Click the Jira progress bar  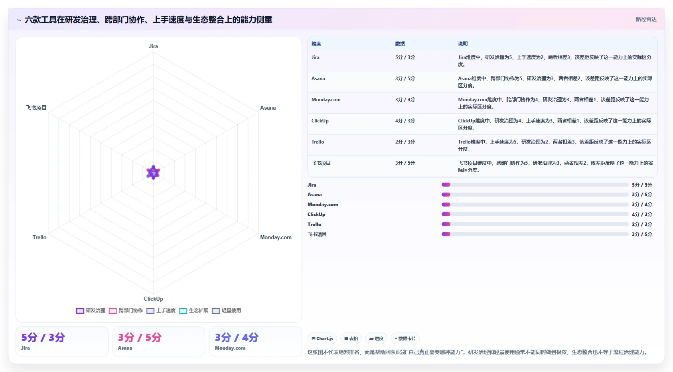click(535, 185)
